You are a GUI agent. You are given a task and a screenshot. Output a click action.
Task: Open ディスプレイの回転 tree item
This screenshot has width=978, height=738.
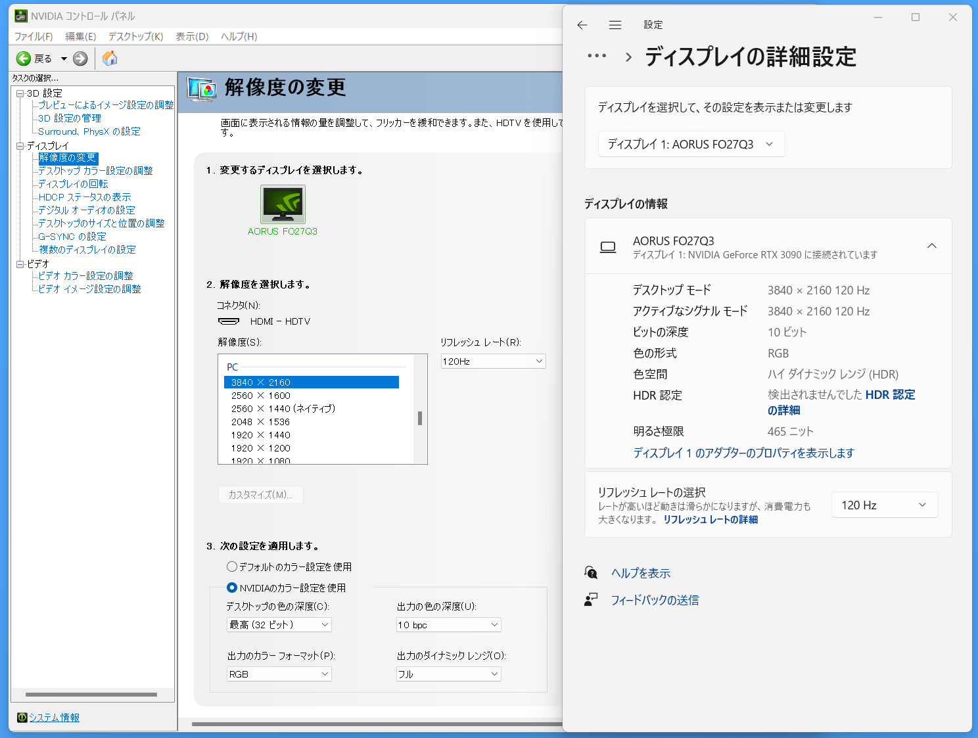pos(73,184)
